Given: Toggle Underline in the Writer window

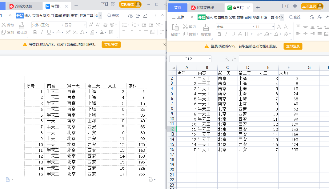Looking at the screenshot, I should coord(49,33).
